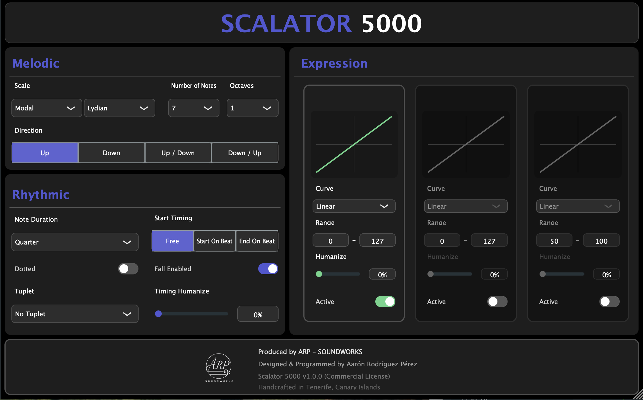Select the Up / Down direction

(178, 153)
